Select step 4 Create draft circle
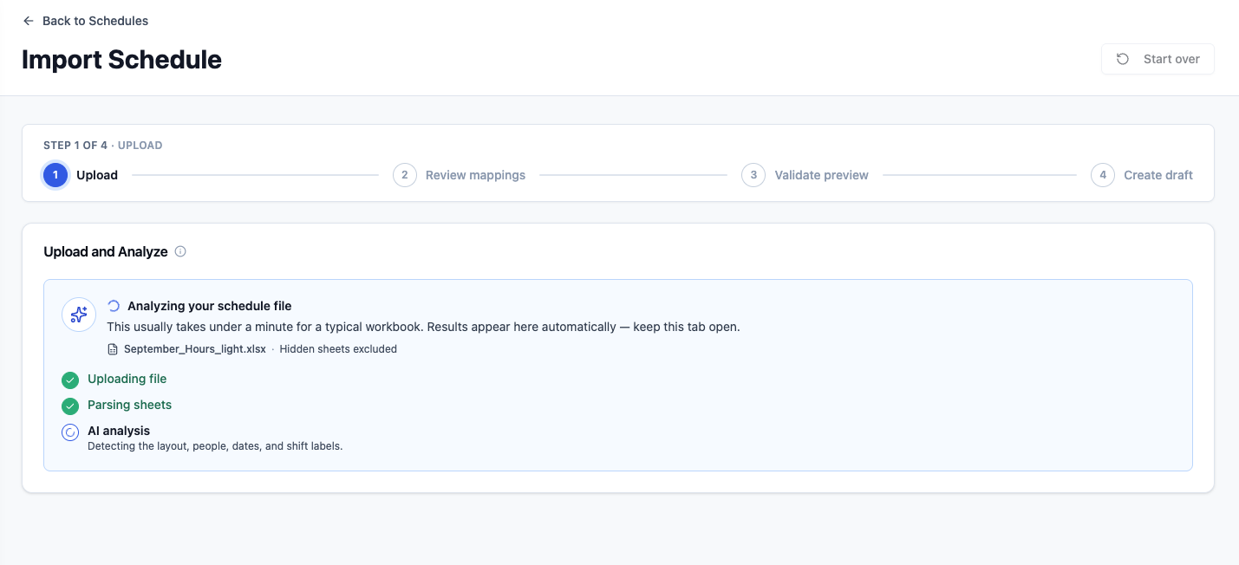The width and height of the screenshot is (1239, 565). coord(1103,175)
